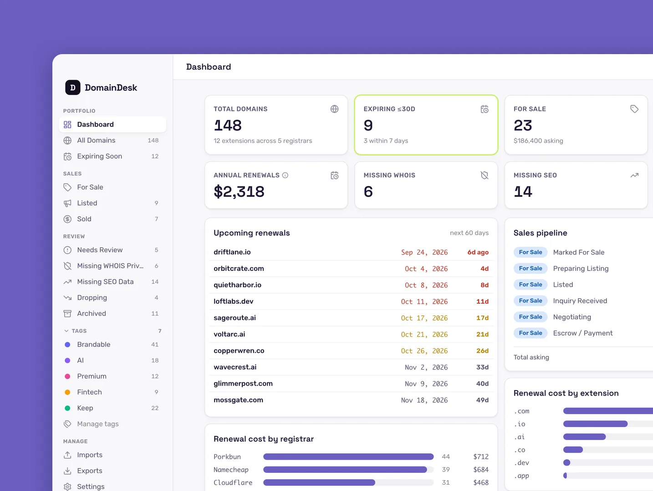Click the All Domains globe icon
Viewport: 653px width, 491px height.
(67, 140)
